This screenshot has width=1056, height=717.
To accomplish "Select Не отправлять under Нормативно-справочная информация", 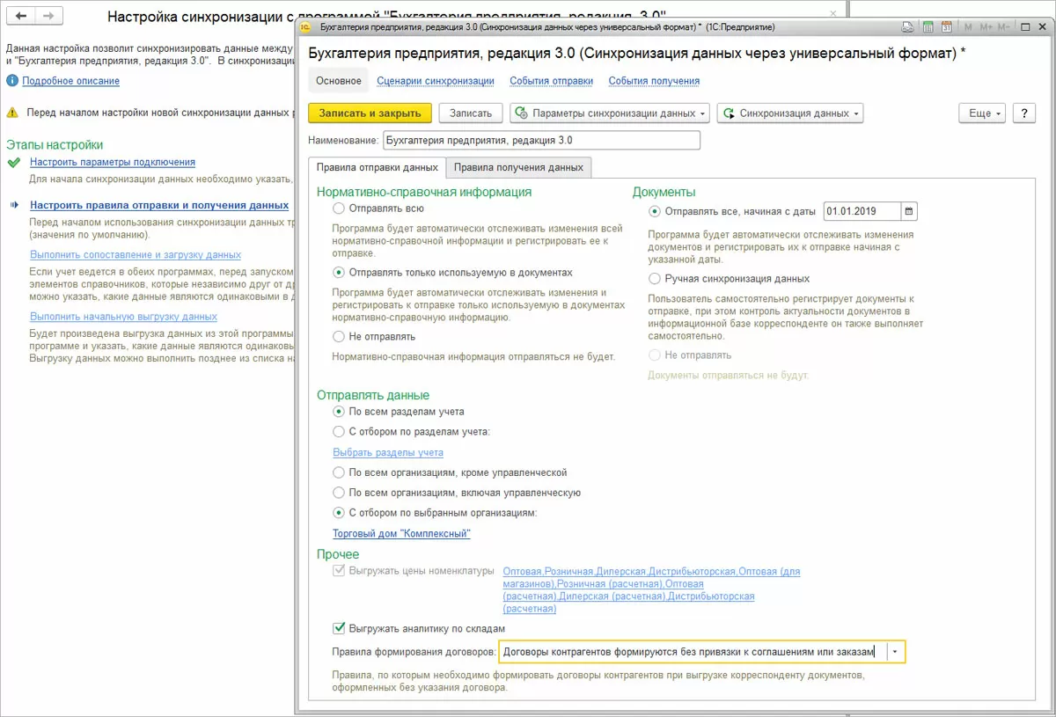I will click(x=339, y=336).
